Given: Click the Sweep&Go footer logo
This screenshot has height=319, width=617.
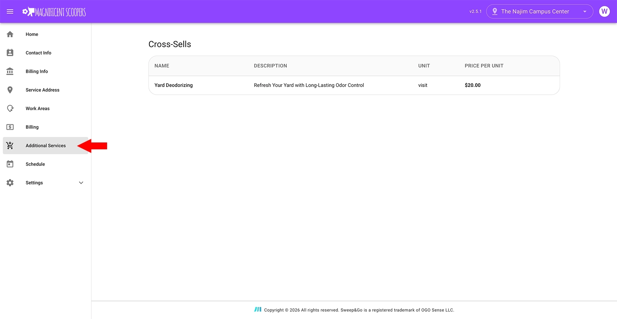Looking at the screenshot, I should 258,310.
